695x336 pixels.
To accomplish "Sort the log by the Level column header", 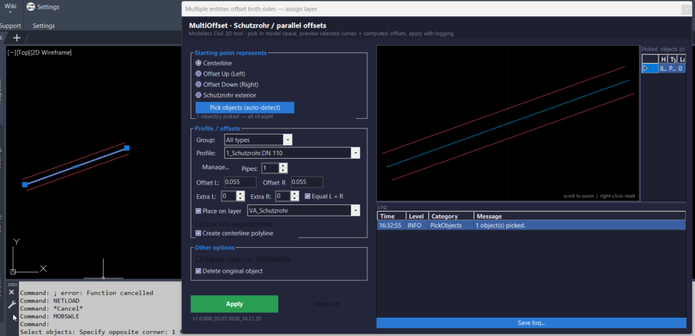I will click(x=417, y=217).
